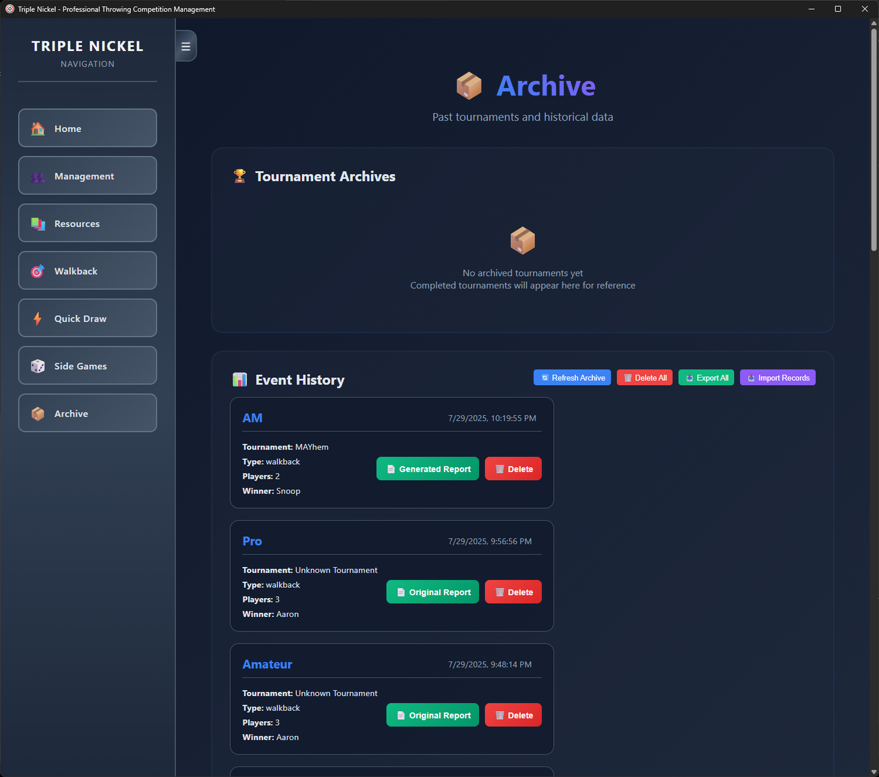Open the Home navigation item
The height and width of the screenshot is (777, 879).
tap(88, 128)
